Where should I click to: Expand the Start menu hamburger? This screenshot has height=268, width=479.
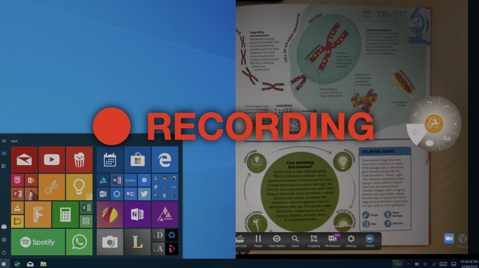tap(4, 141)
